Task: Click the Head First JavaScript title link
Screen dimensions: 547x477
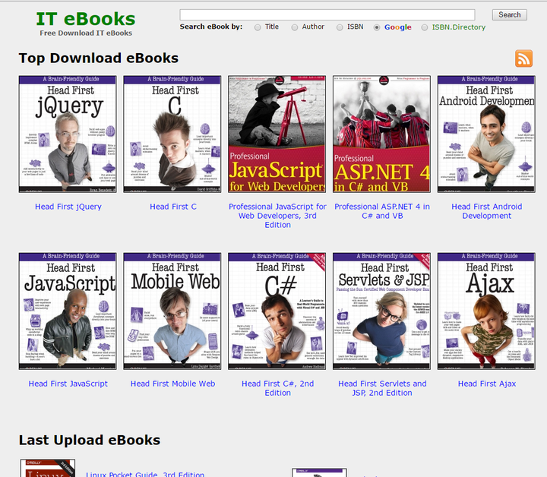Action: (68, 384)
